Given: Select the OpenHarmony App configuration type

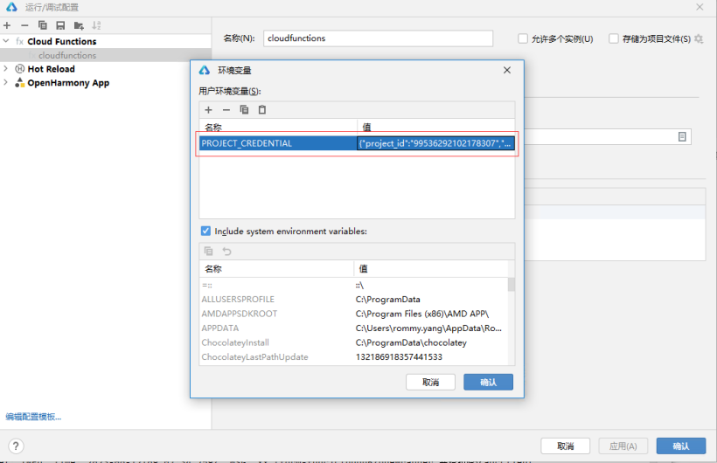Looking at the screenshot, I should pyautogui.click(x=68, y=83).
